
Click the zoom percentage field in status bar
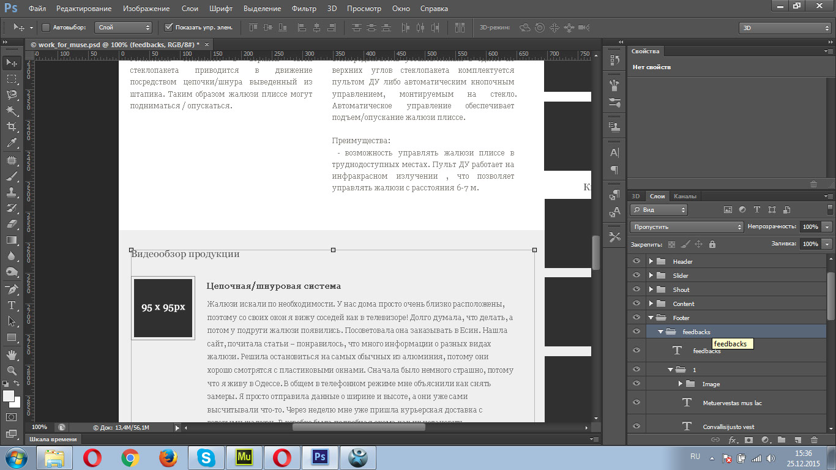tap(39, 427)
